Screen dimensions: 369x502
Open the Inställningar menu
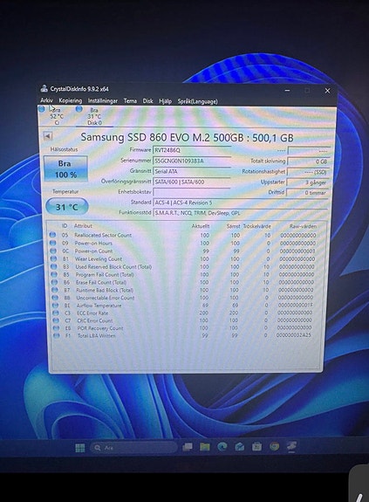click(x=103, y=101)
